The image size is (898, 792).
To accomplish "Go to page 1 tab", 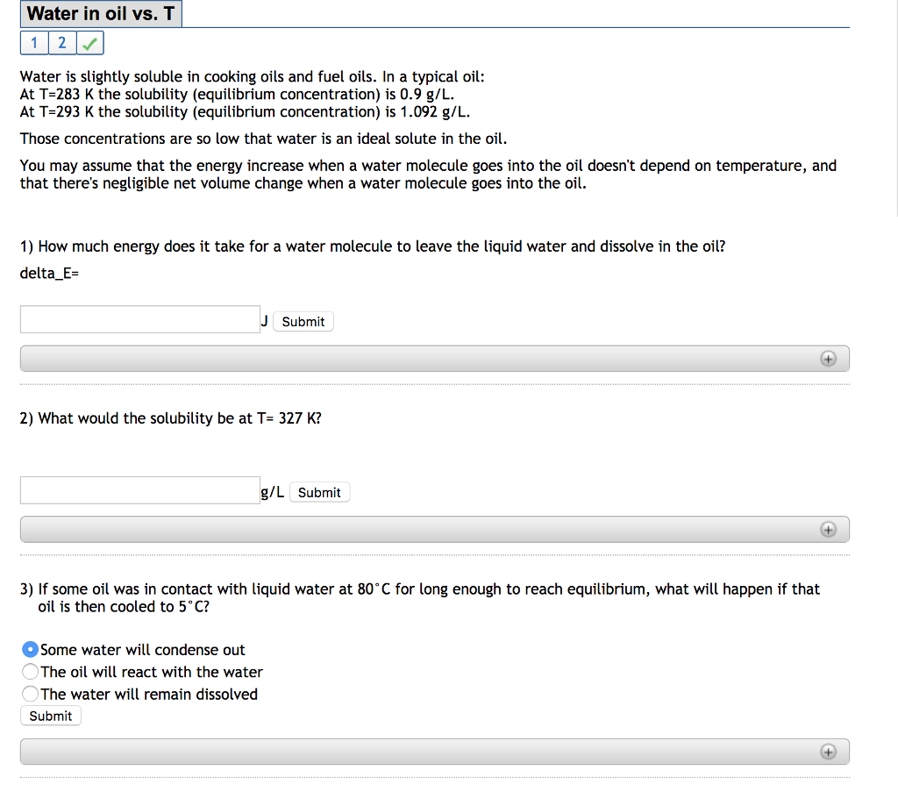I will coord(34,42).
